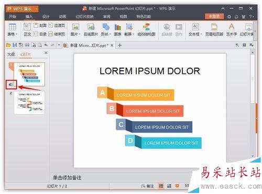Click the 截屏 screenshot tool
Screen dimensions: 262x194
pos(129,27)
